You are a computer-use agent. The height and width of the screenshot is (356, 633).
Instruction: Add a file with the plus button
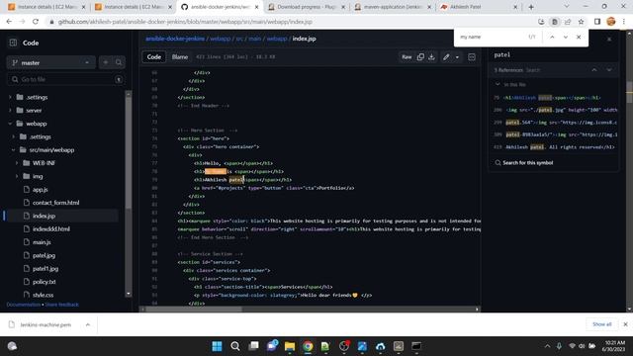tap(106, 62)
